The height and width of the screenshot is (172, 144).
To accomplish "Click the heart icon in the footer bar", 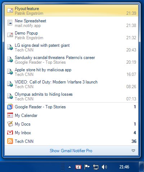I will [133, 150].
